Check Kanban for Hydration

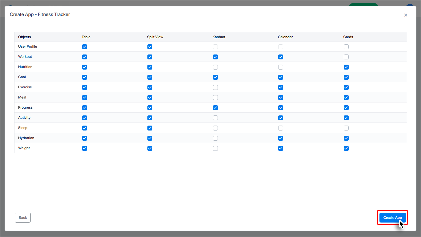point(215,138)
